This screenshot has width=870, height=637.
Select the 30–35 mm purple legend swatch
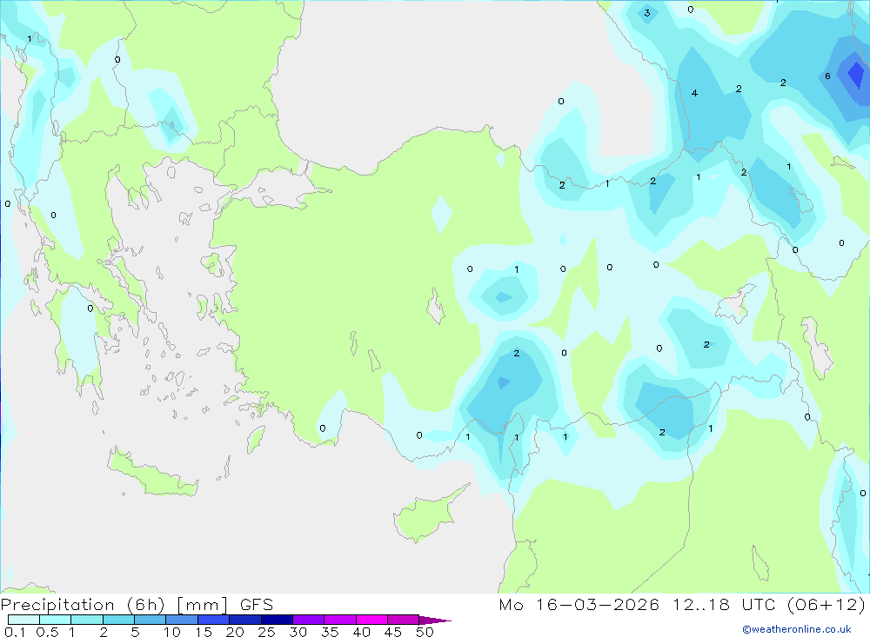pos(308,620)
